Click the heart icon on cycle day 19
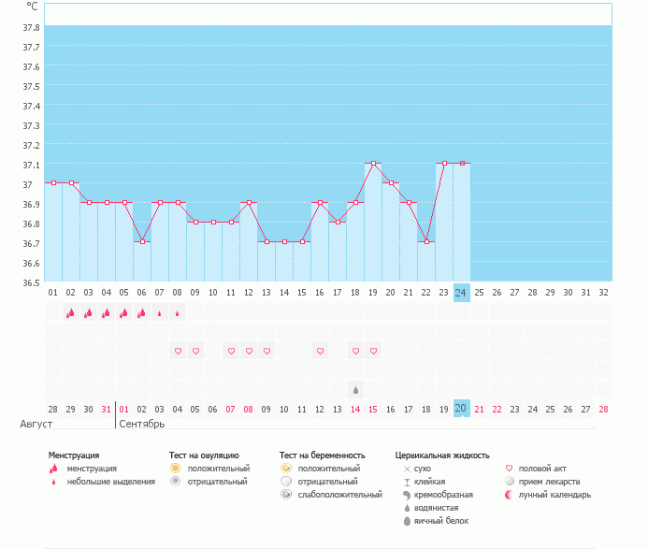This screenshot has width=648, height=549. click(373, 351)
